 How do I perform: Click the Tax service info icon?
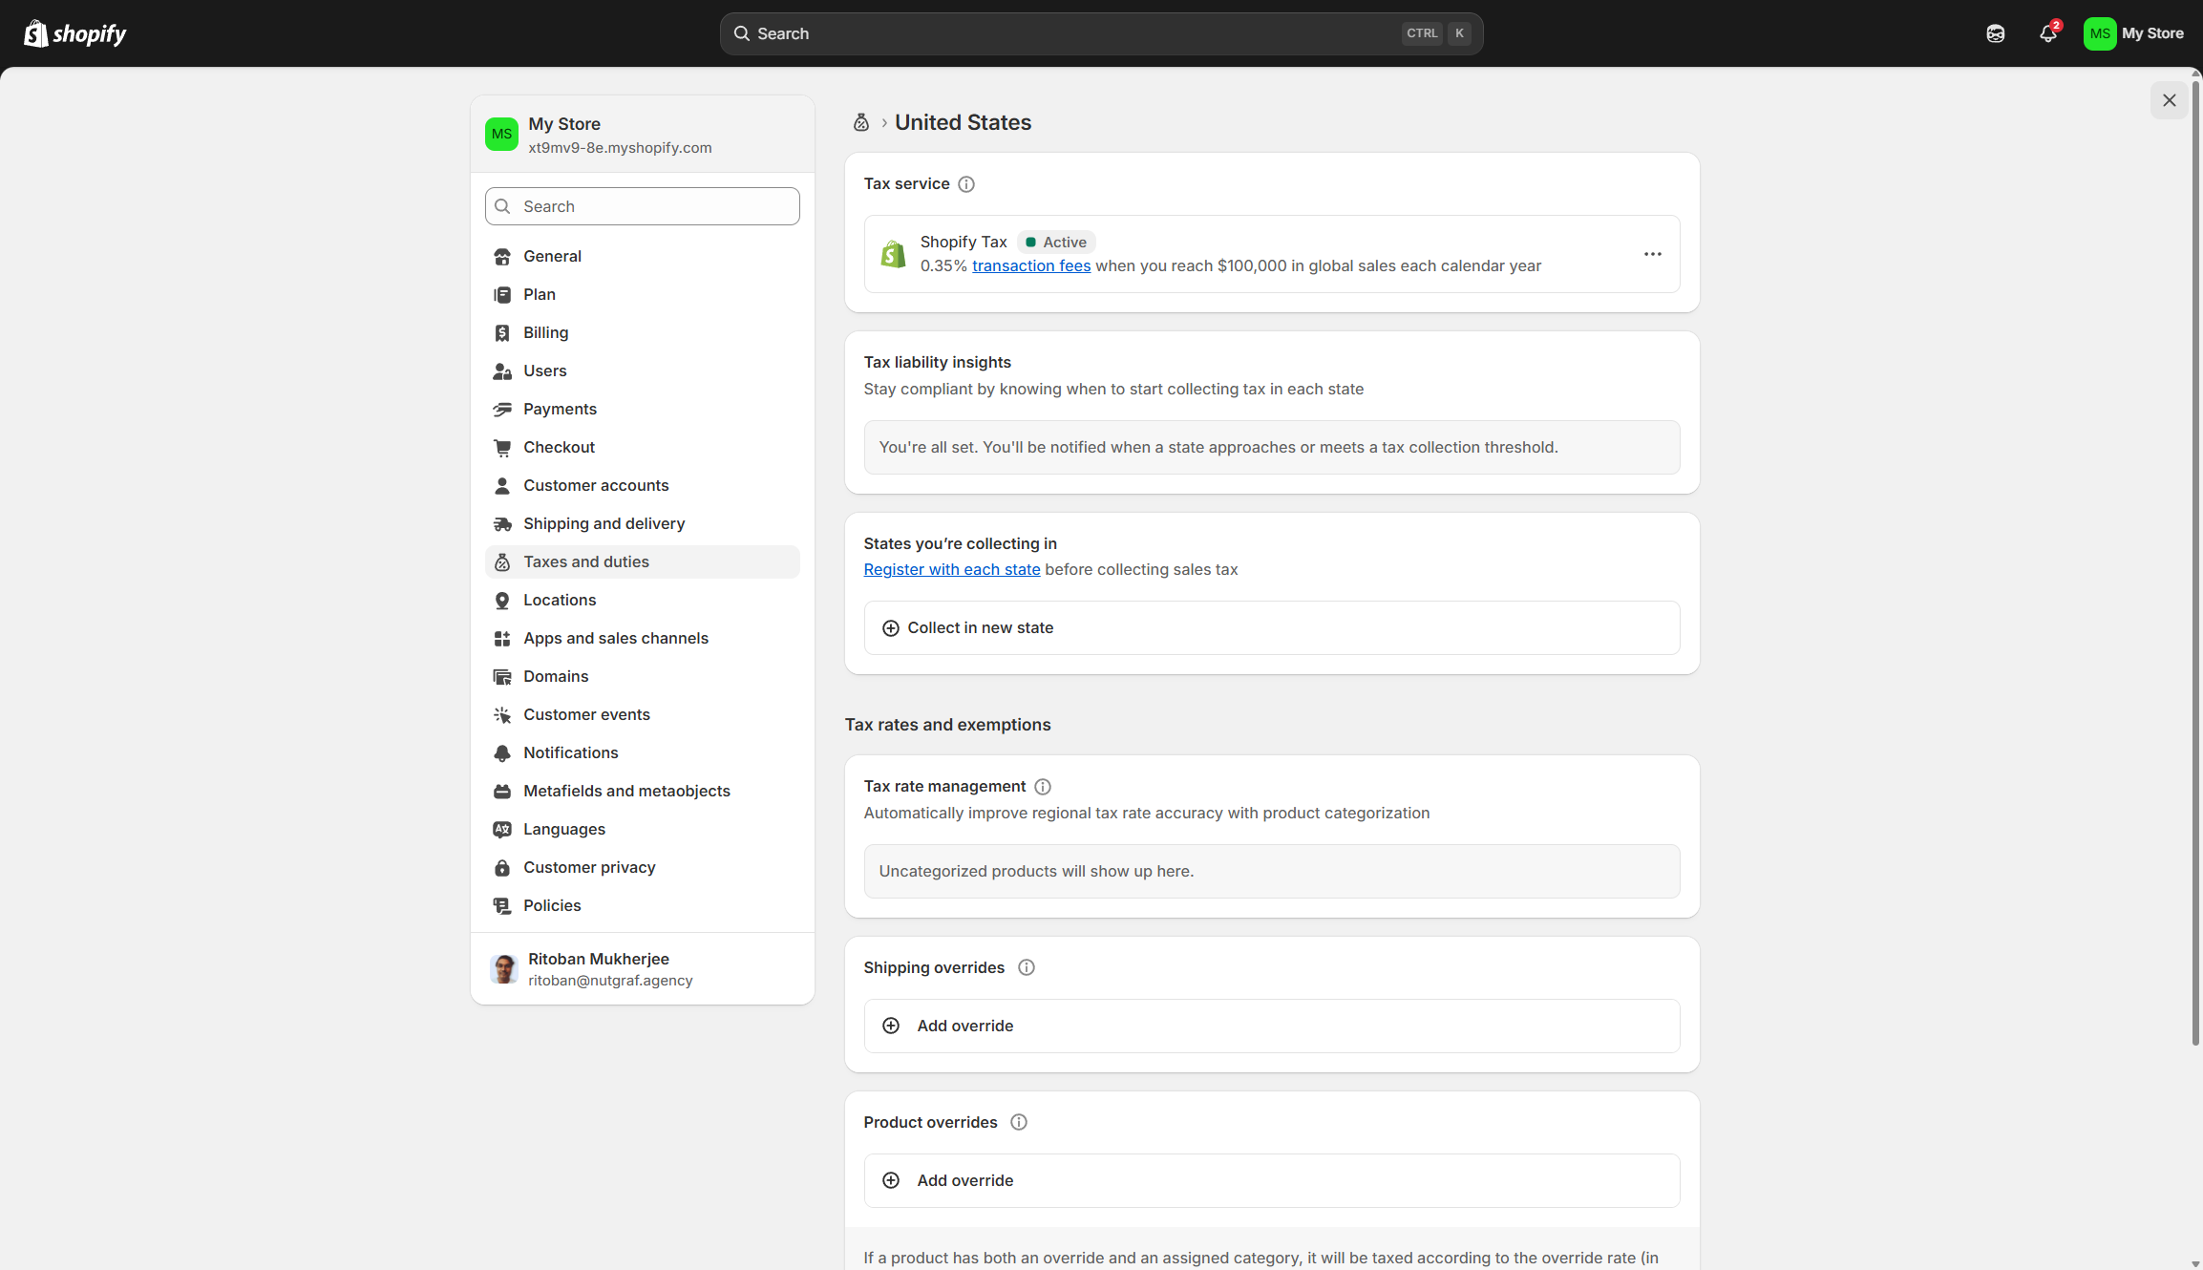(x=966, y=184)
